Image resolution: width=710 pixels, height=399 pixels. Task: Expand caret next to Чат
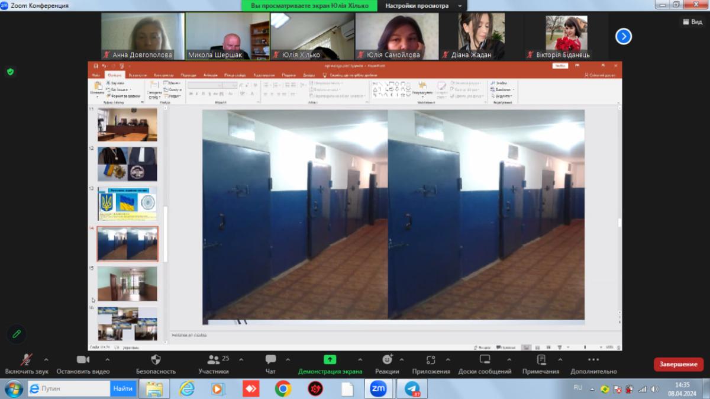(288, 359)
